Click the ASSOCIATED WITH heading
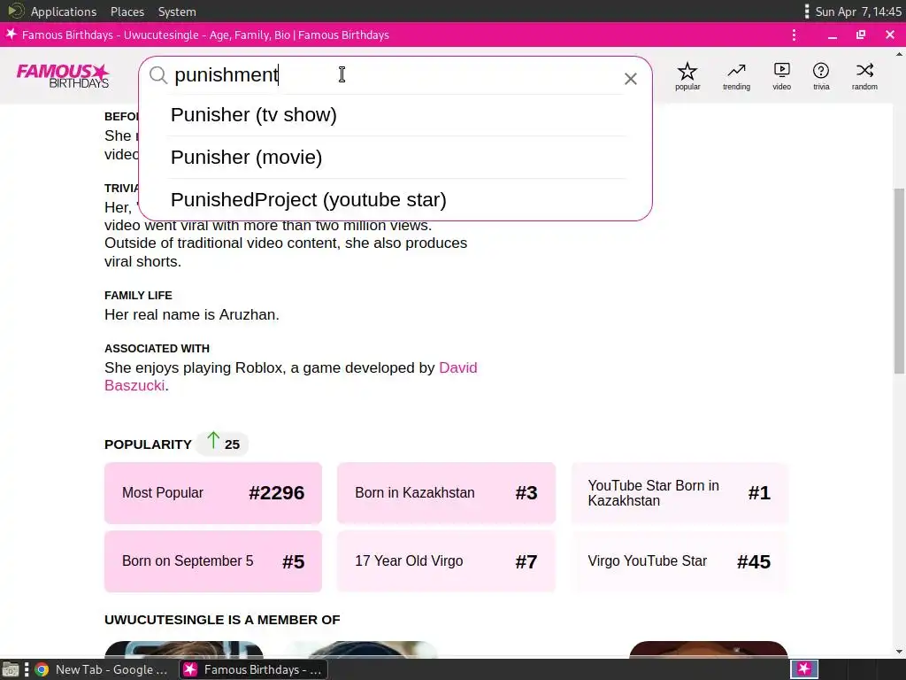 [157, 348]
